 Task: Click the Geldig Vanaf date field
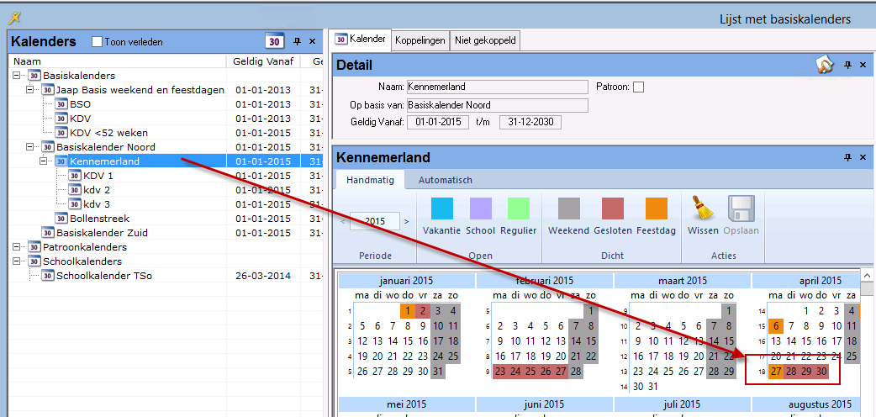438,123
